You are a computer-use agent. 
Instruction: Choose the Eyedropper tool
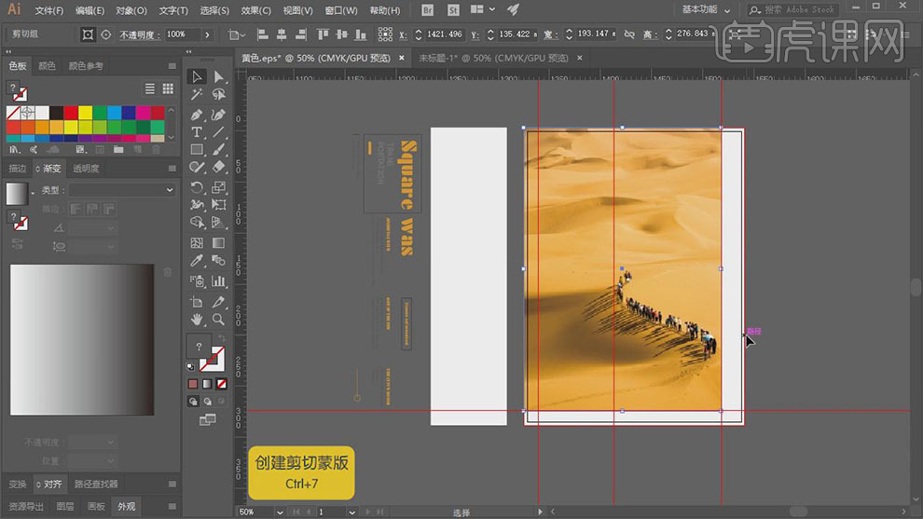pyautogui.click(x=197, y=262)
